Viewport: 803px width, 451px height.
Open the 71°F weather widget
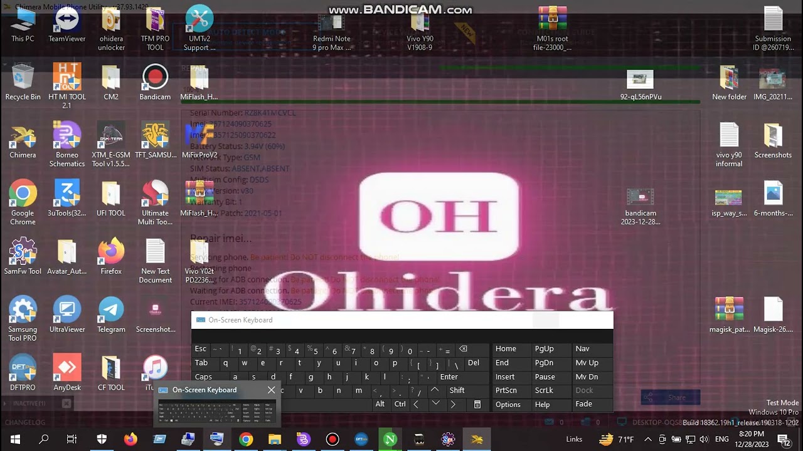[617, 439]
